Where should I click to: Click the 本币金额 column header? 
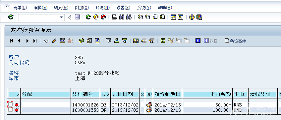click(x=207, y=94)
